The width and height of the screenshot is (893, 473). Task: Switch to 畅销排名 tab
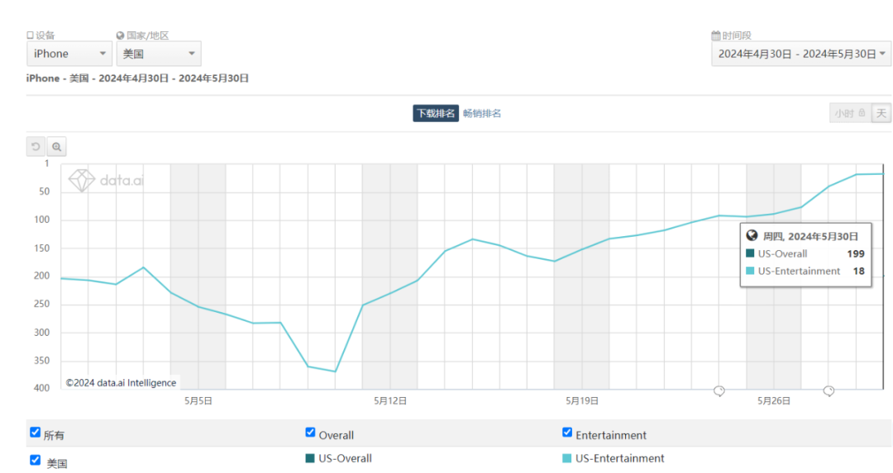482,113
